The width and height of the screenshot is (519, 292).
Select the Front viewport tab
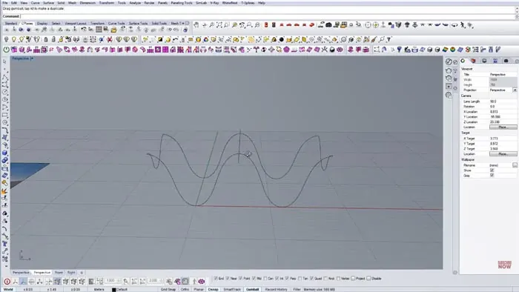[59, 273]
